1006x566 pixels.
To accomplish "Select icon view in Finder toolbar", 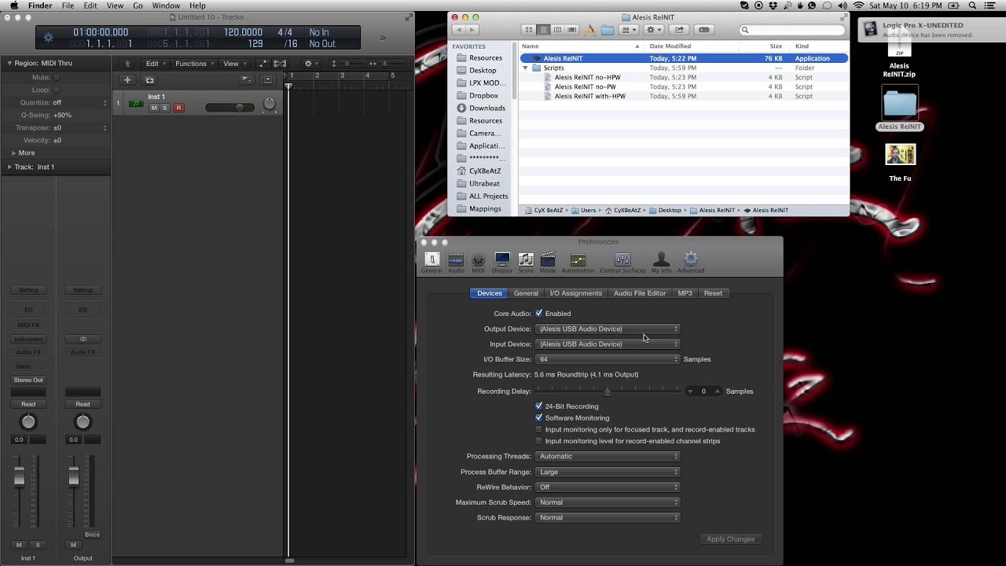I will (x=529, y=30).
